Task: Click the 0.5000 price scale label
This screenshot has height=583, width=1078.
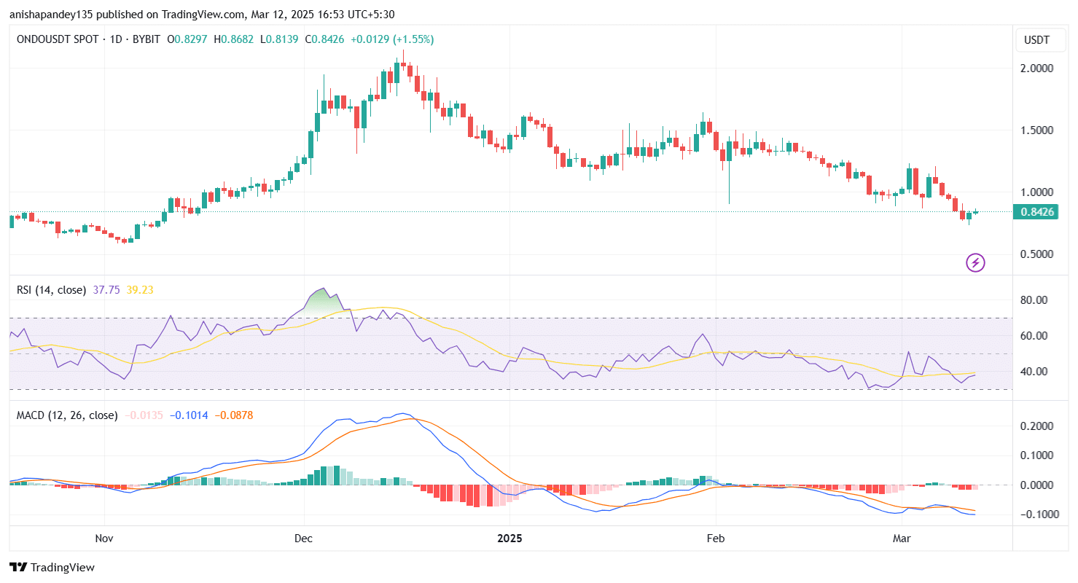Action: pyautogui.click(x=1036, y=254)
